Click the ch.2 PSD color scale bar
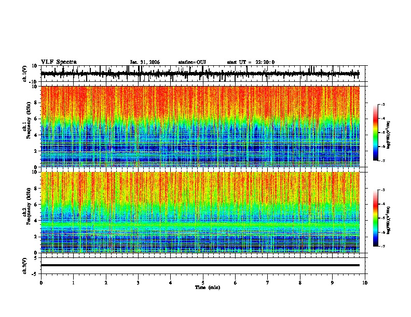 coord(376,218)
